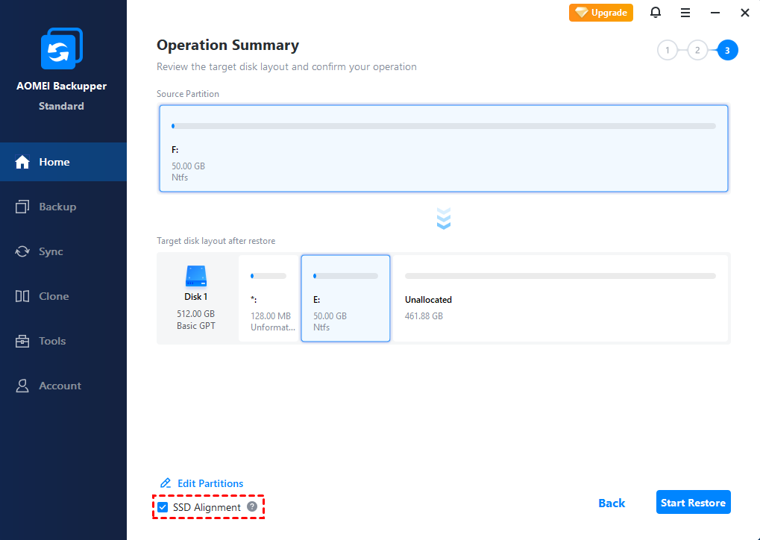Select the E: 50.00 GB target partition

[345, 298]
